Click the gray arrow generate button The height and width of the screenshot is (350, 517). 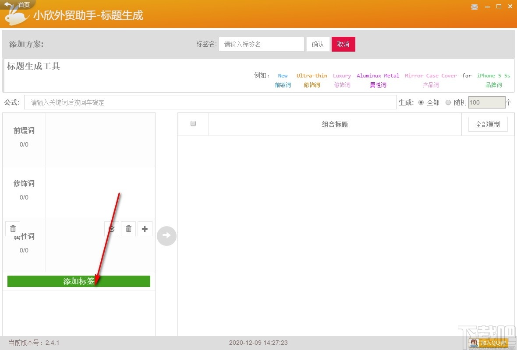(166, 236)
